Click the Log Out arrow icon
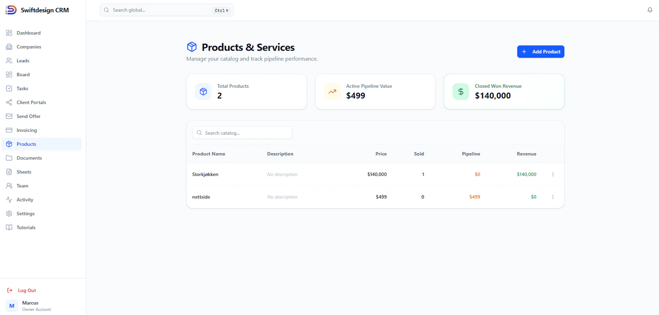Viewport: 659px width, 315px height. point(10,290)
